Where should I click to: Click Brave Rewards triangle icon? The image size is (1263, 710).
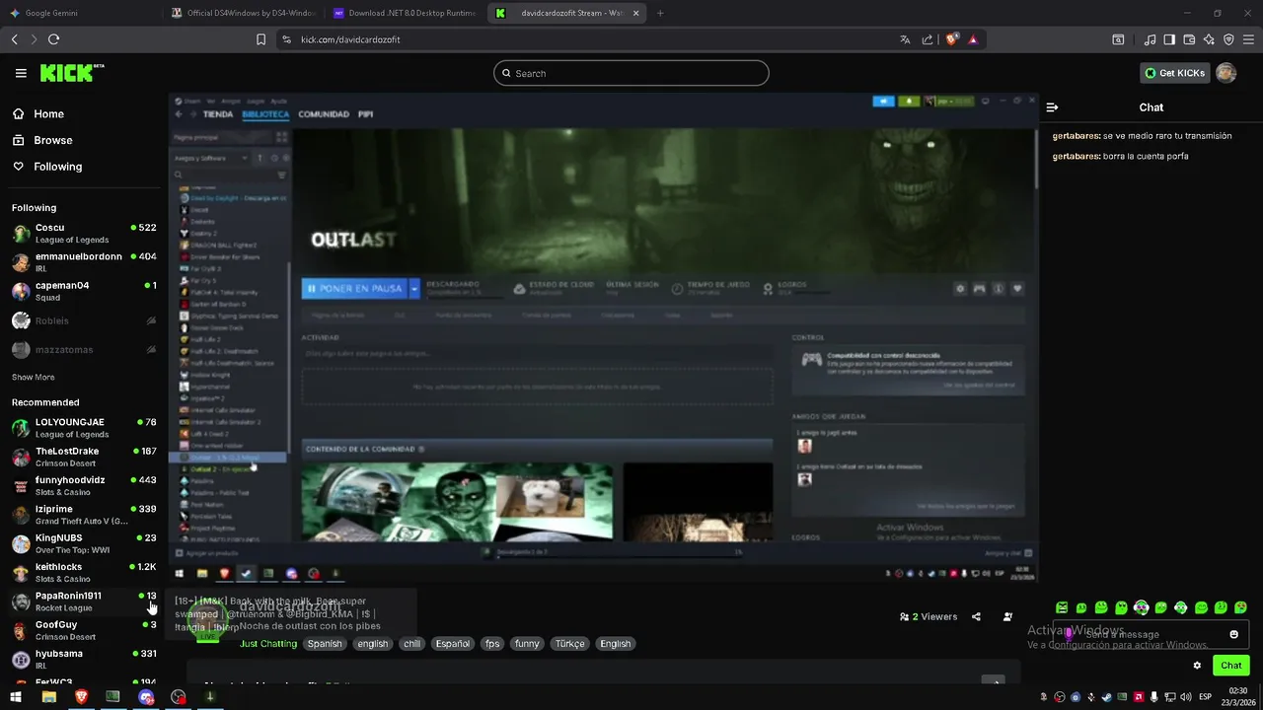click(x=973, y=39)
